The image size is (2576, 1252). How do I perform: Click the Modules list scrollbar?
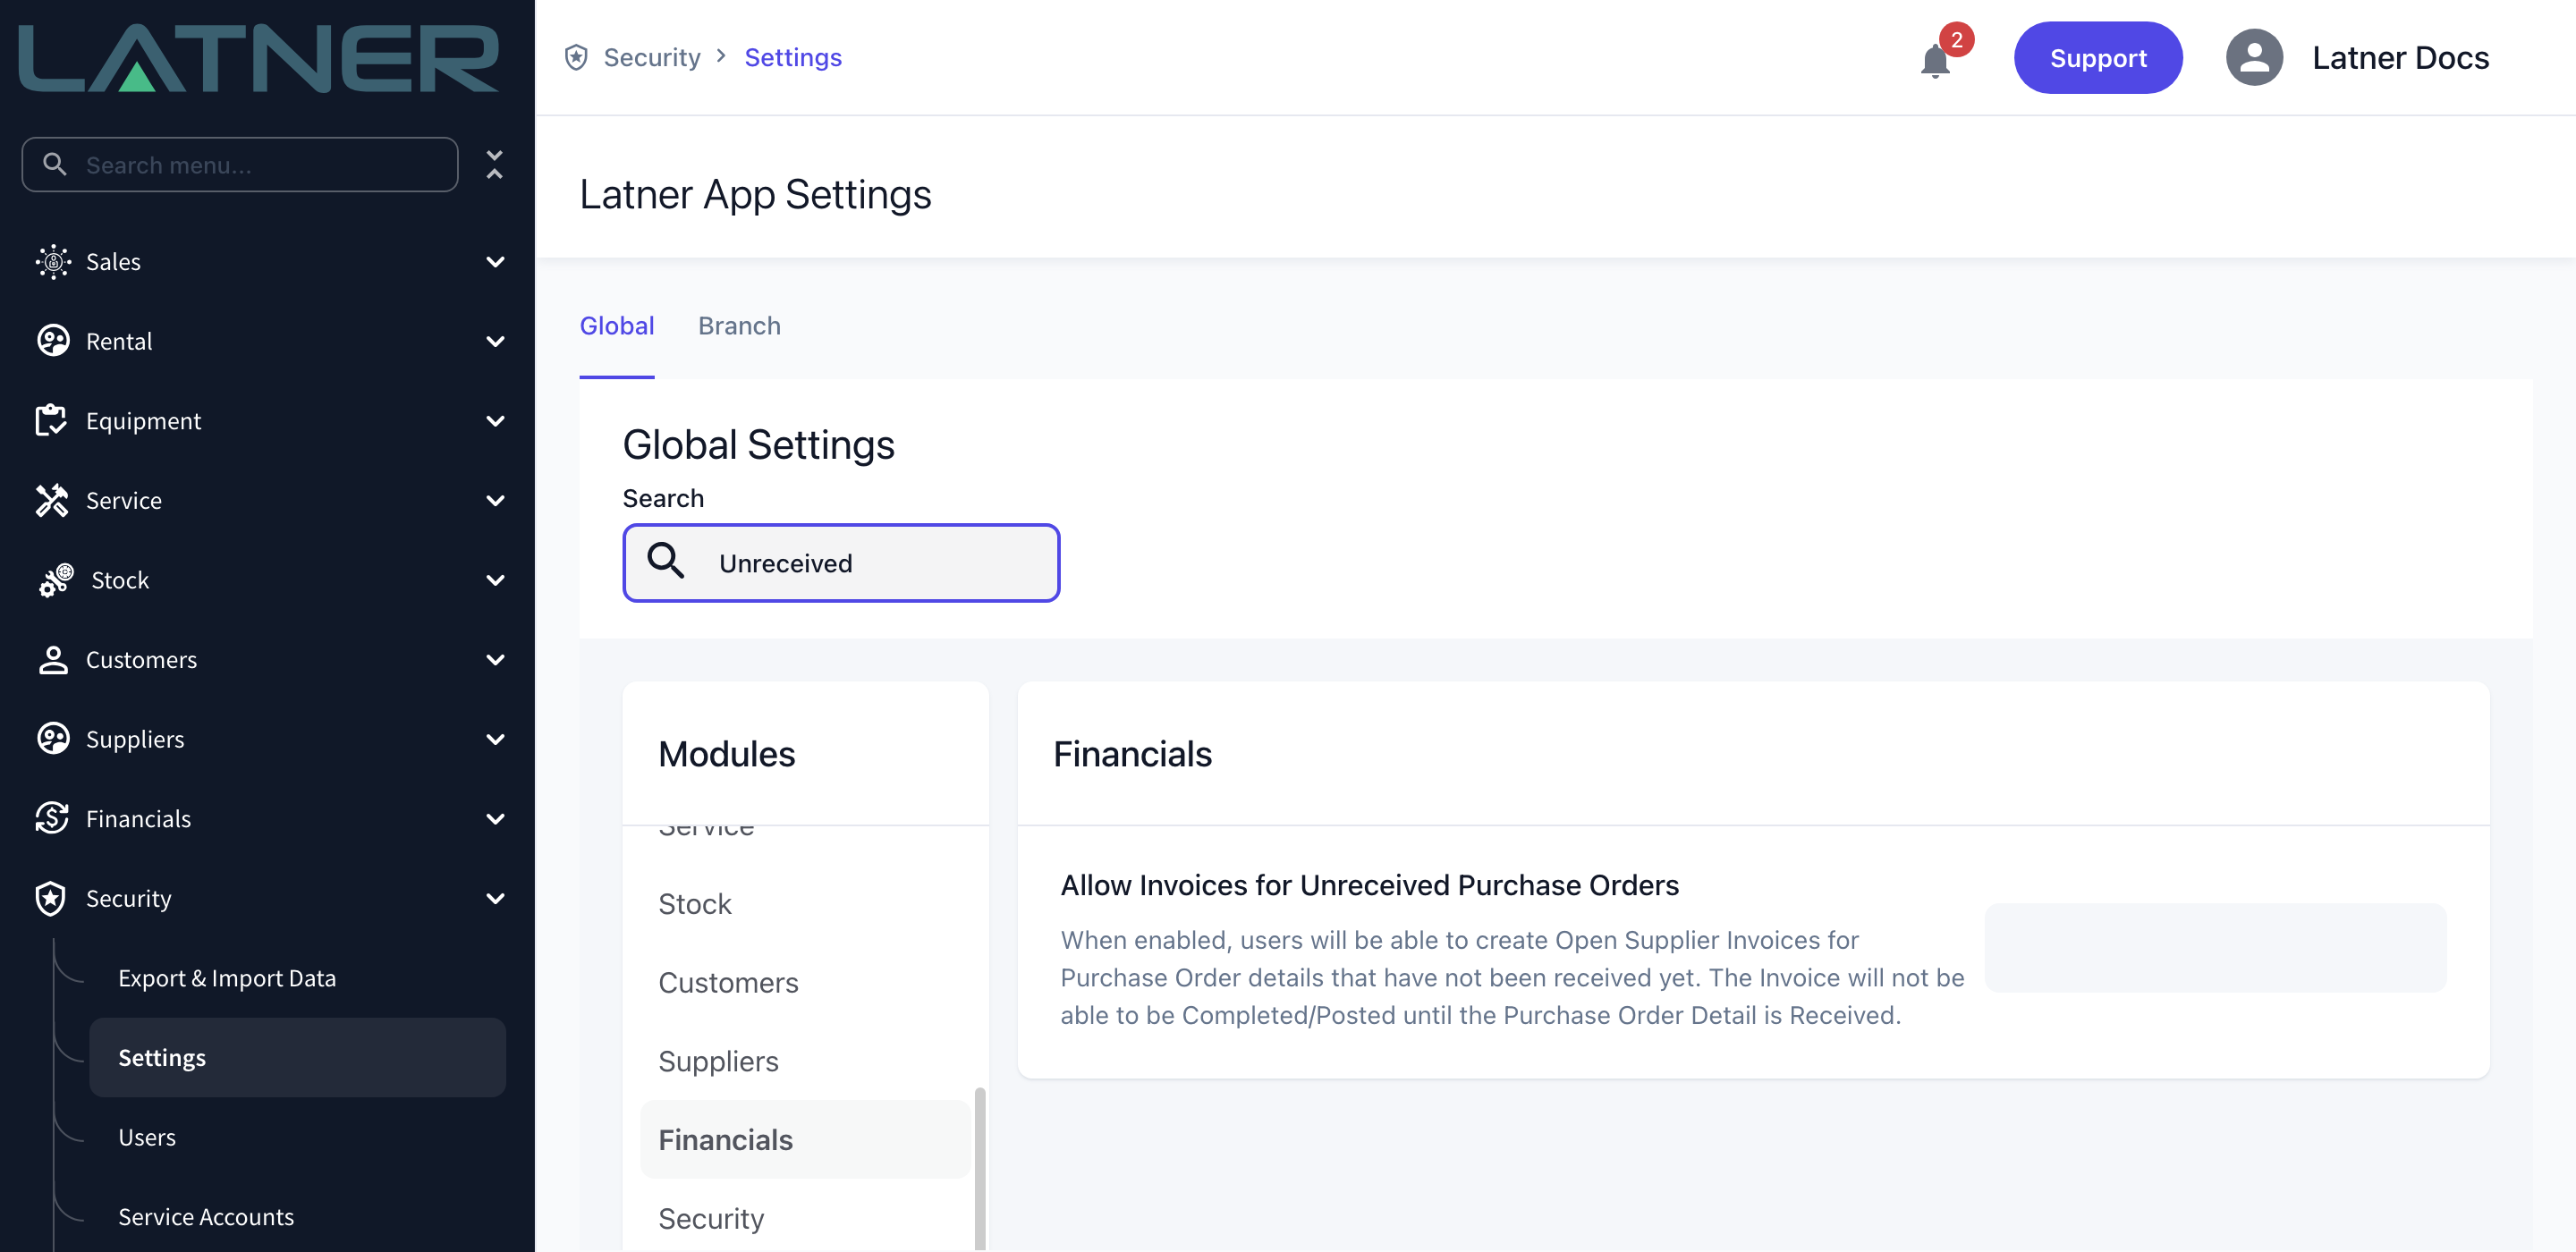(x=980, y=1168)
